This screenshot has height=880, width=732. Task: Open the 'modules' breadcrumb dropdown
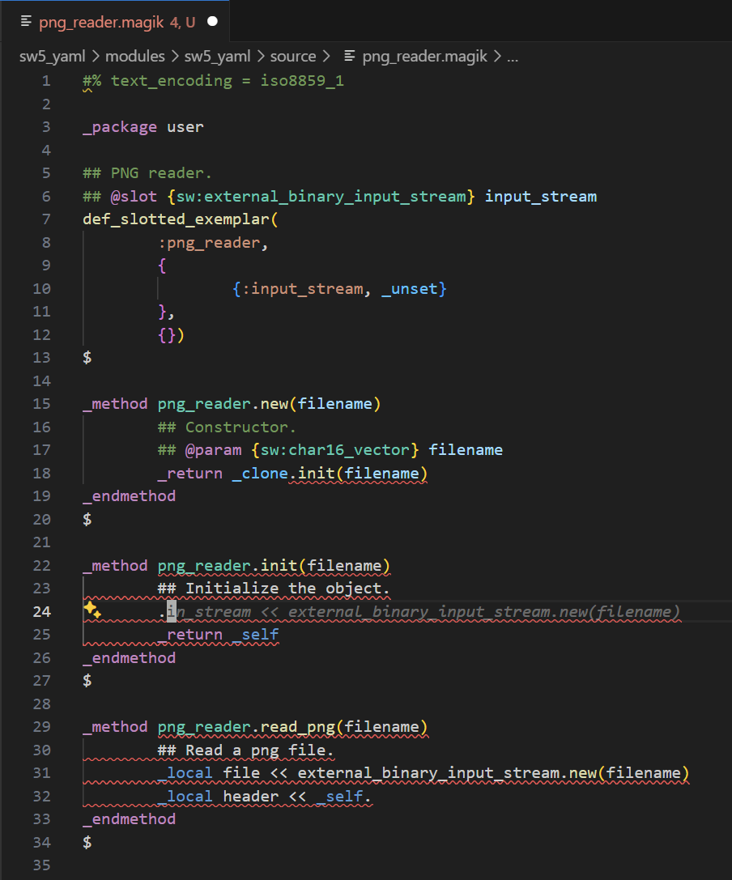(x=134, y=56)
